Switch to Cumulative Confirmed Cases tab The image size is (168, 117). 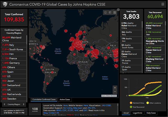44,99
